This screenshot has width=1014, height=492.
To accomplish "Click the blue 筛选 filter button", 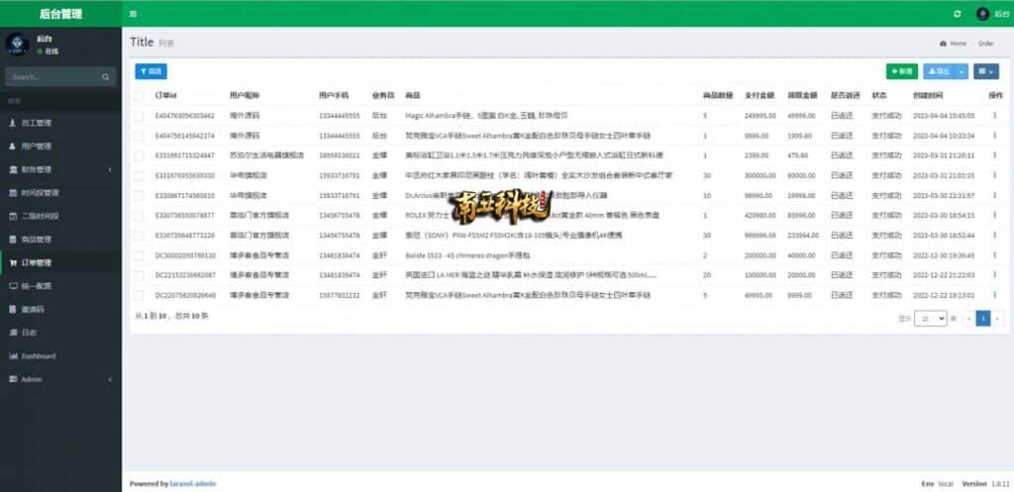I will click(x=152, y=71).
